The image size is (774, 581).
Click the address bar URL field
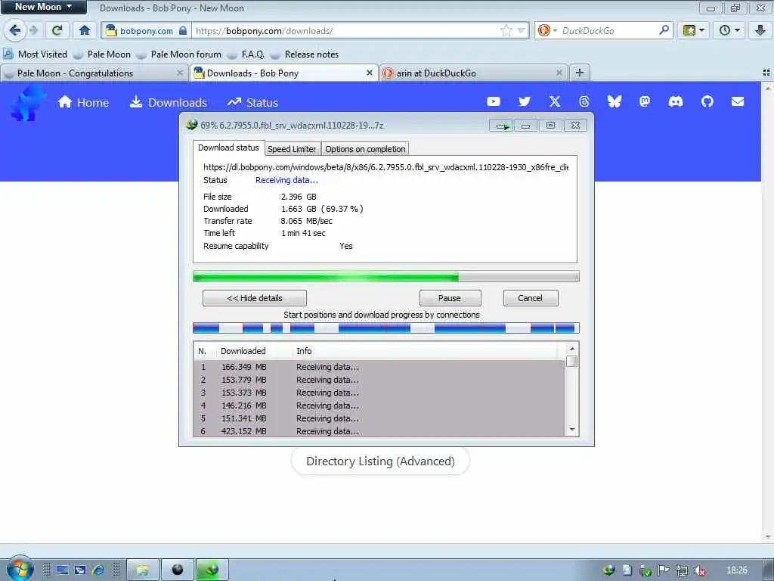pyautogui.click(x=345, y=30)
